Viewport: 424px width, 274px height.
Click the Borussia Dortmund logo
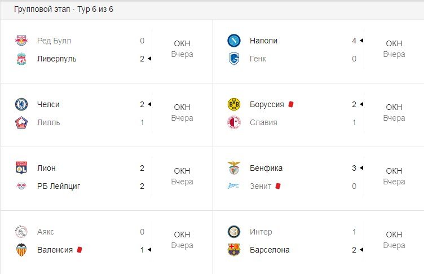click(233, 104)
